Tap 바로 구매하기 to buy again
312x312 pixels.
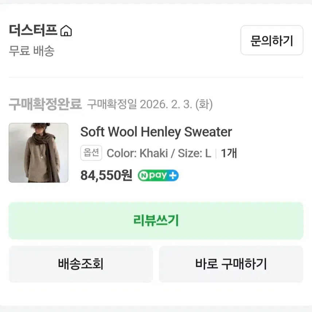231,264
